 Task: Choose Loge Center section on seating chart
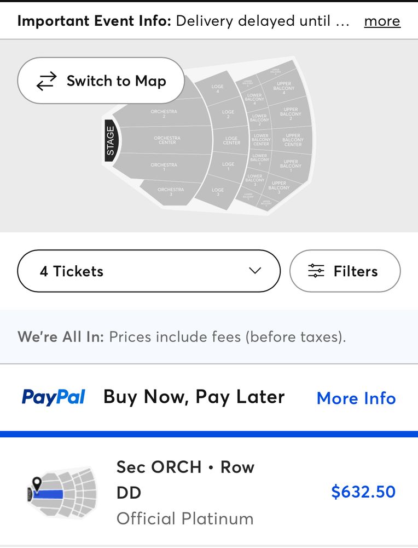click(231, 140)
